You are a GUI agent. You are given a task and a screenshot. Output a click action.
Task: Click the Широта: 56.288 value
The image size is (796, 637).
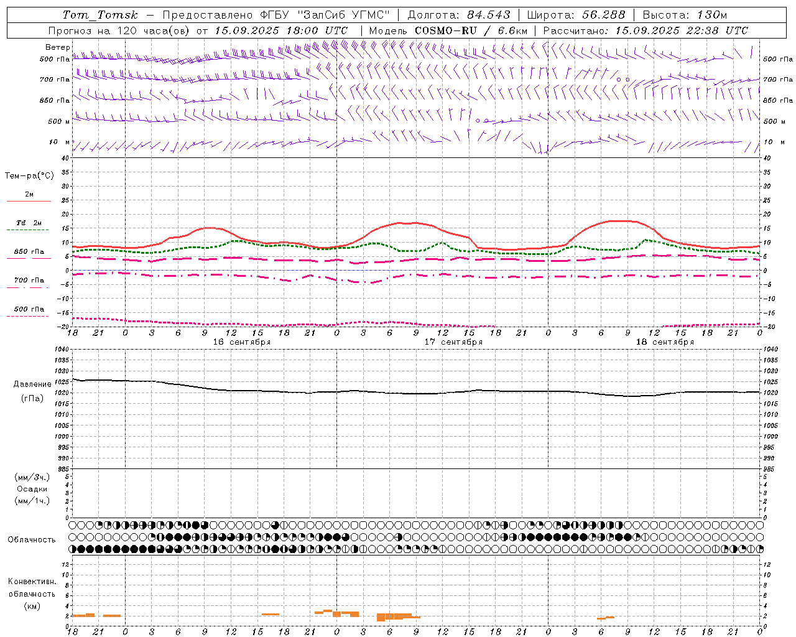point(576,15)
